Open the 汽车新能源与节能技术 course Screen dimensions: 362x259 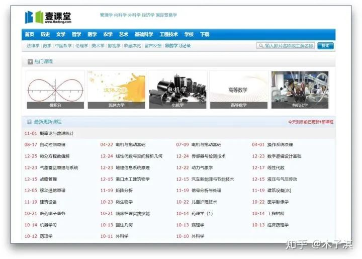213,179
